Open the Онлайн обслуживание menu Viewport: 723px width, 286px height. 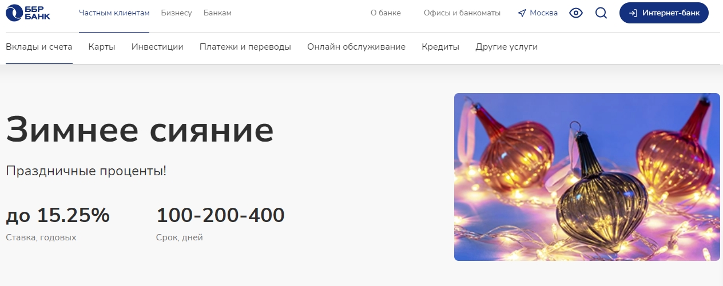click(356, 47)
